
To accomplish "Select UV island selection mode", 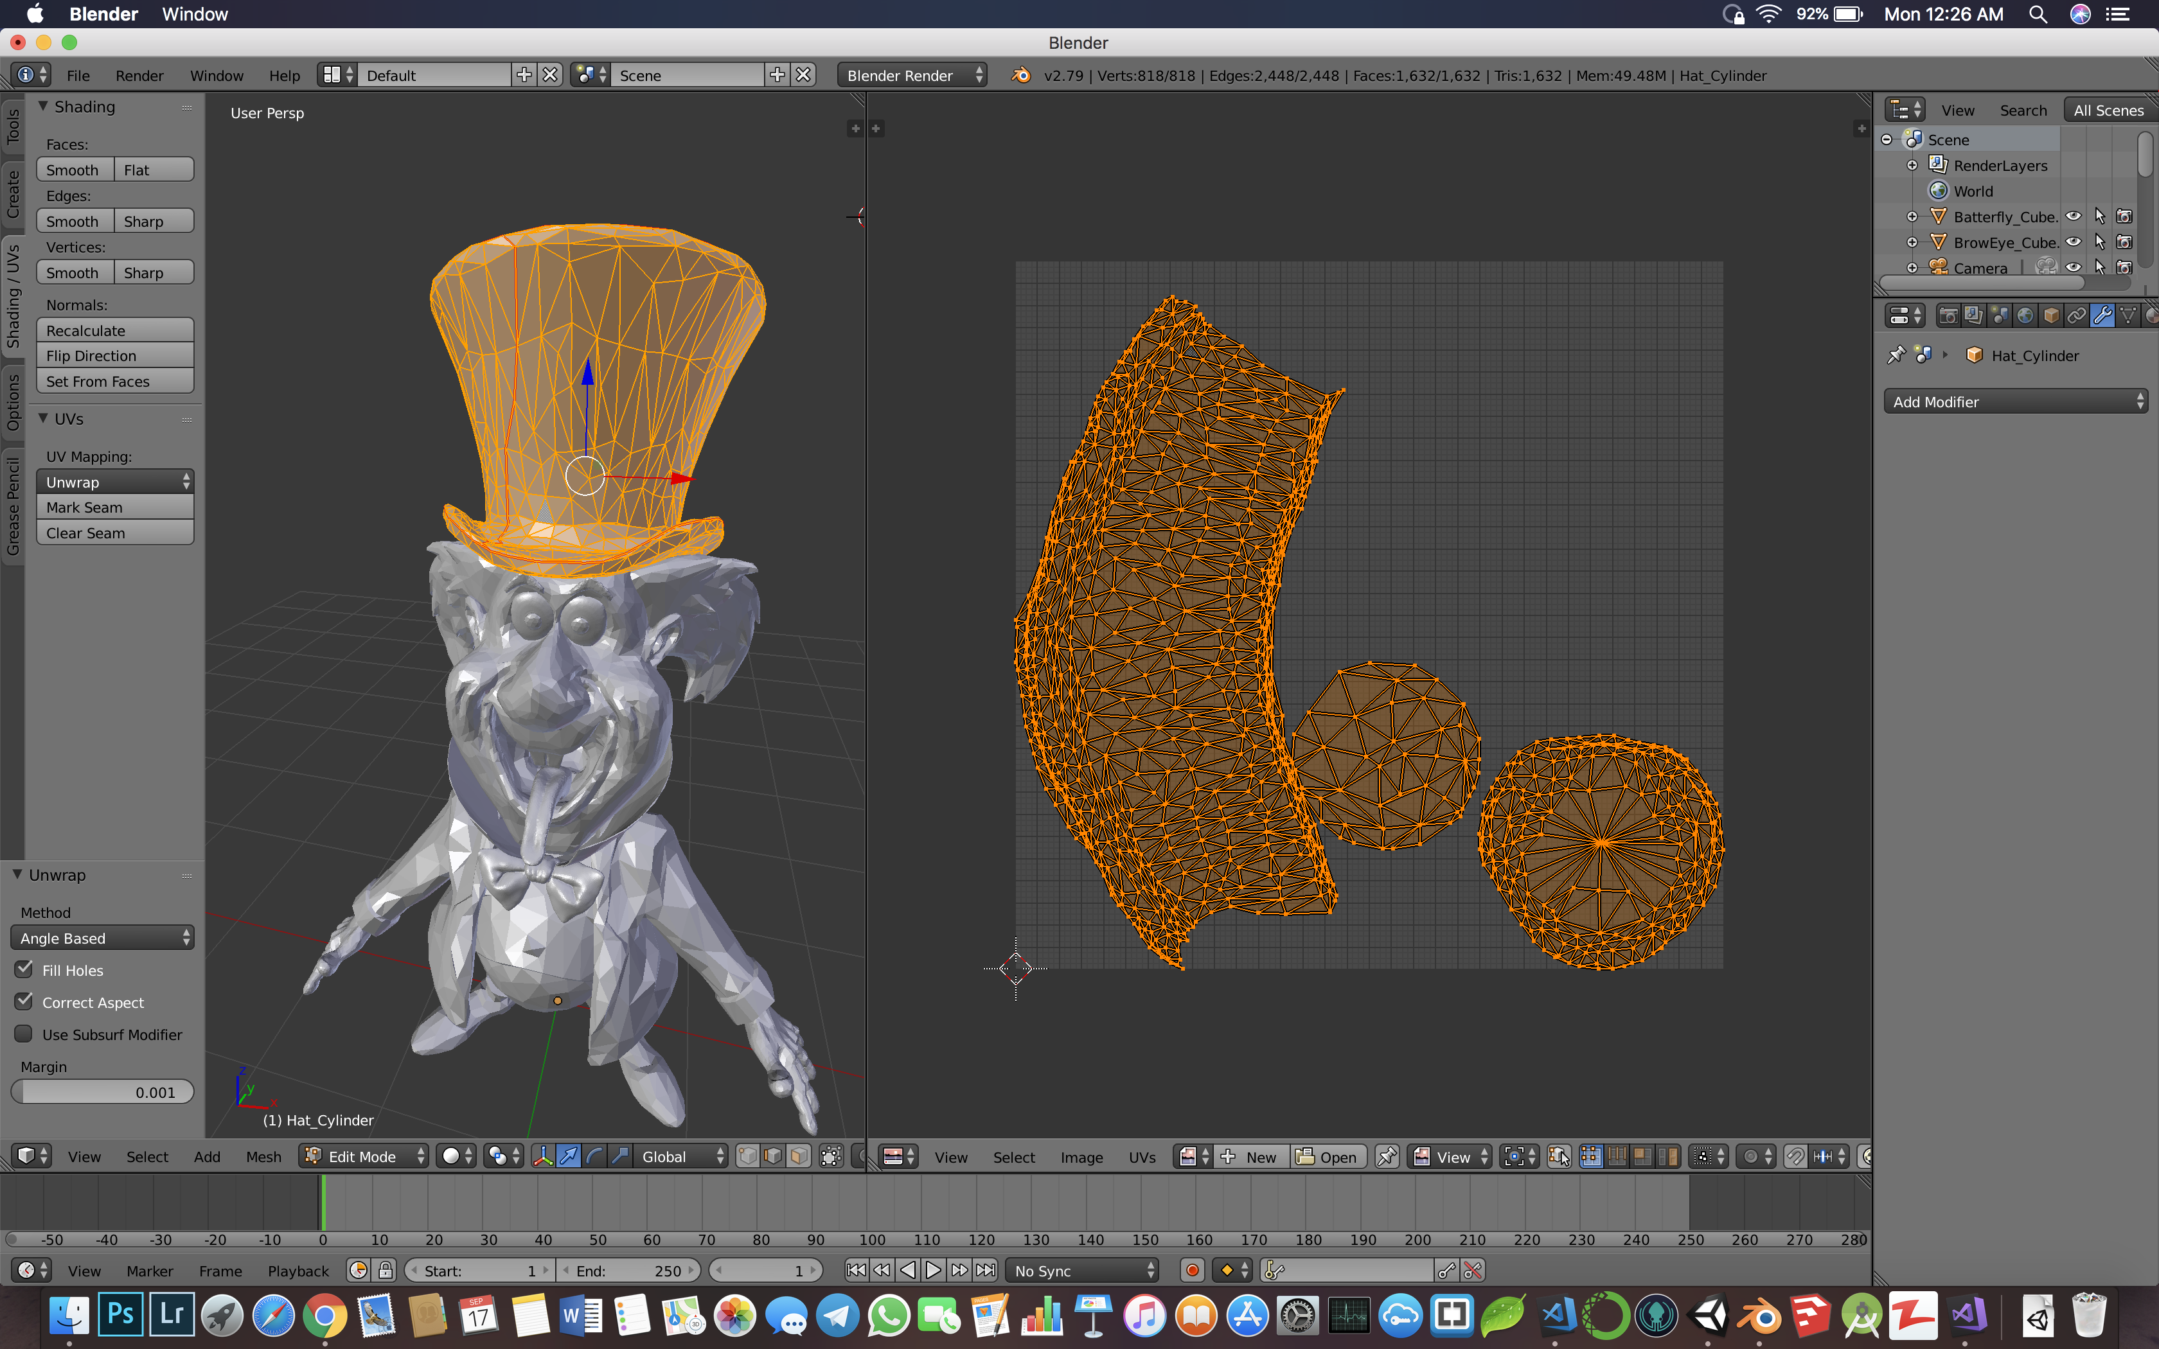I will coord(1668,1157).
